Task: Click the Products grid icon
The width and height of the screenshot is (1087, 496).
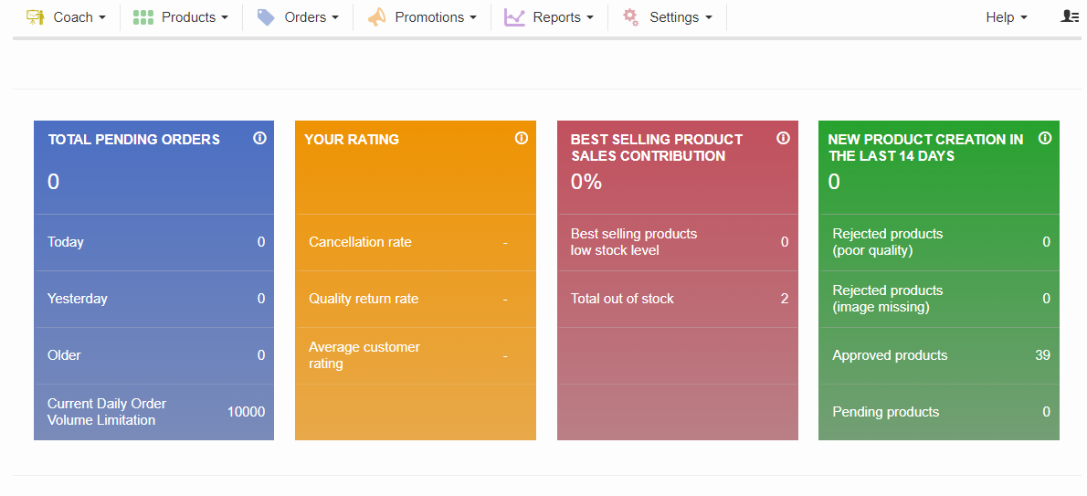Action: [143, 17]
